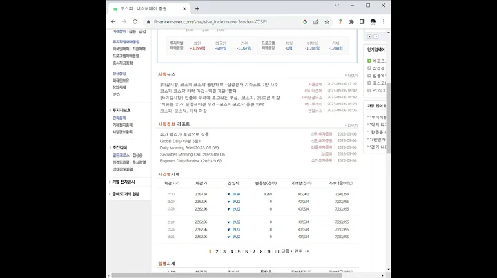Go to page 2 of 시간별시세

[217, 251]
